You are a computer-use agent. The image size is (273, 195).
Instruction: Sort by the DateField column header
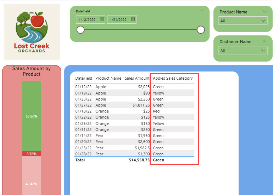pos(84,78)
